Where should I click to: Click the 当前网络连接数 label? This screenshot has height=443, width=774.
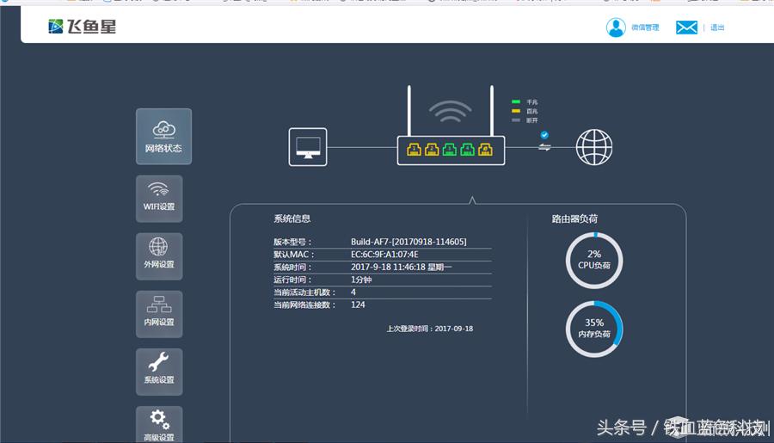click(304, 305)
